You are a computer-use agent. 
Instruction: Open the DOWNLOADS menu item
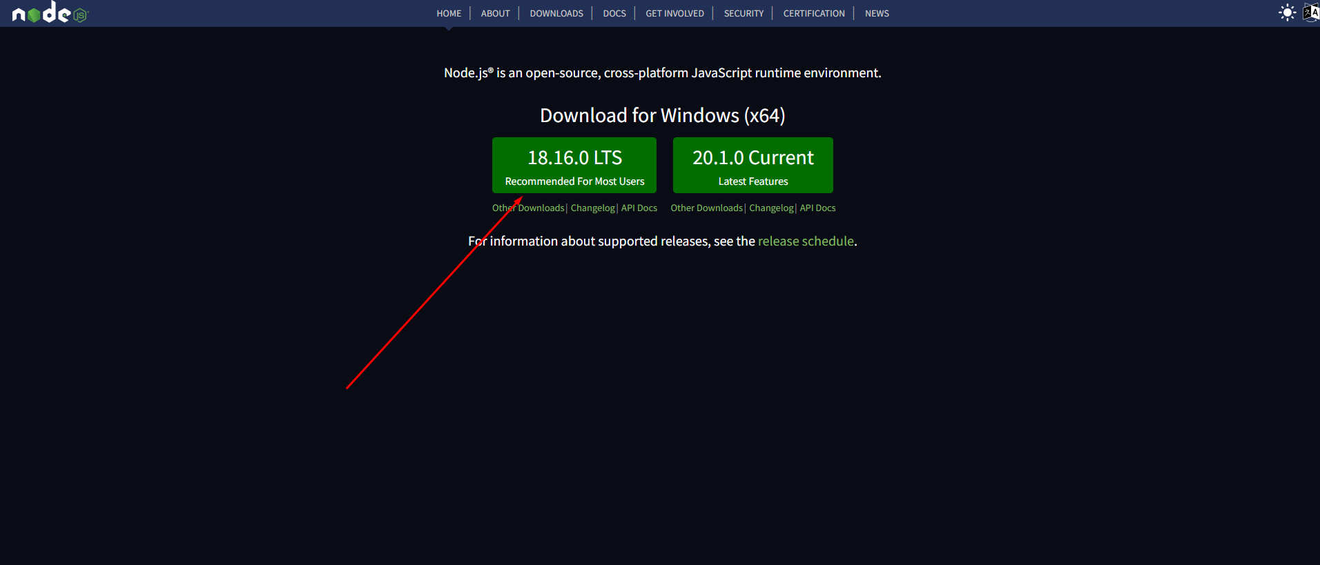tap(556, 14)
